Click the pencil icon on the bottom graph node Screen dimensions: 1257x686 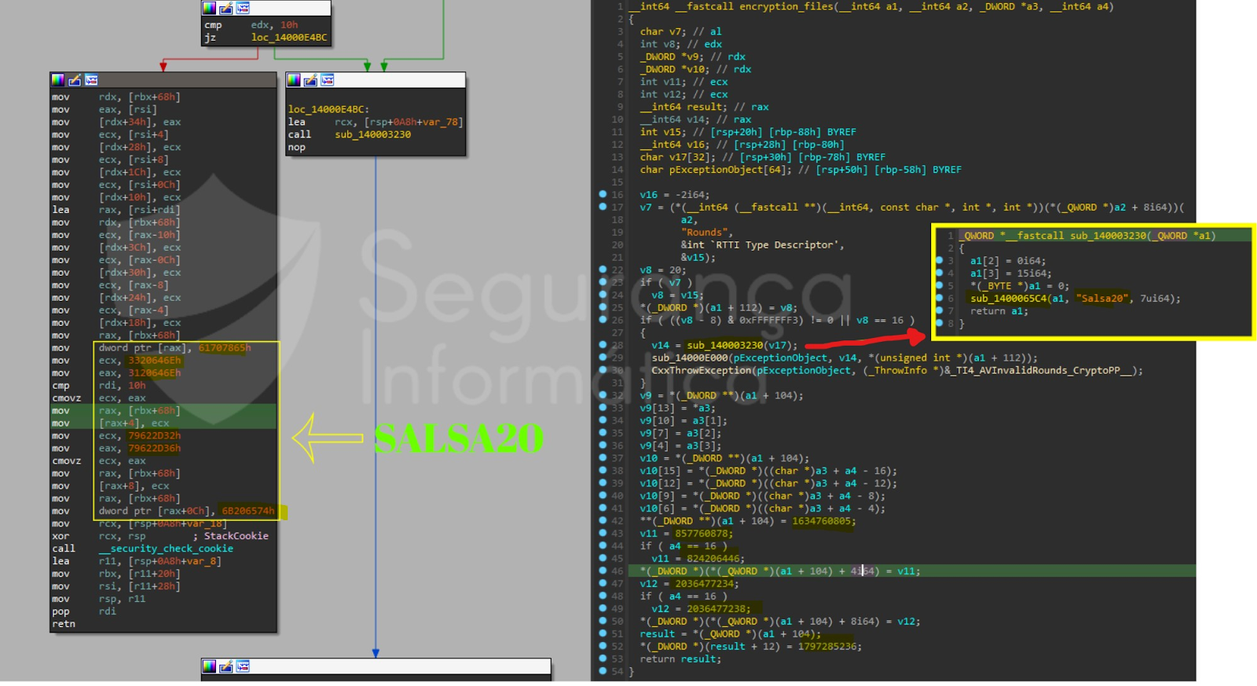pyautogui.click(x=225, y=666)
